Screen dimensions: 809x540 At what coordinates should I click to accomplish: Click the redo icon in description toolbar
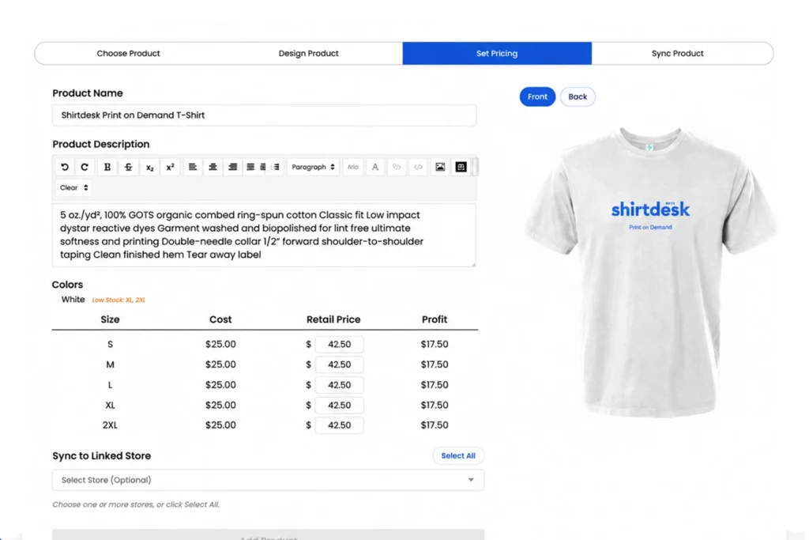tap(85, 167)
